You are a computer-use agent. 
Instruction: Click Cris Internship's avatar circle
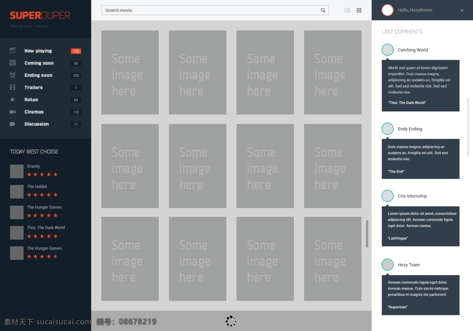(387, 196)
